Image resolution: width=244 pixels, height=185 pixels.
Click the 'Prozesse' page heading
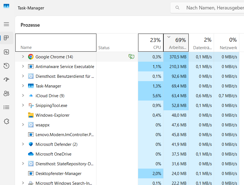coord(30,25)
